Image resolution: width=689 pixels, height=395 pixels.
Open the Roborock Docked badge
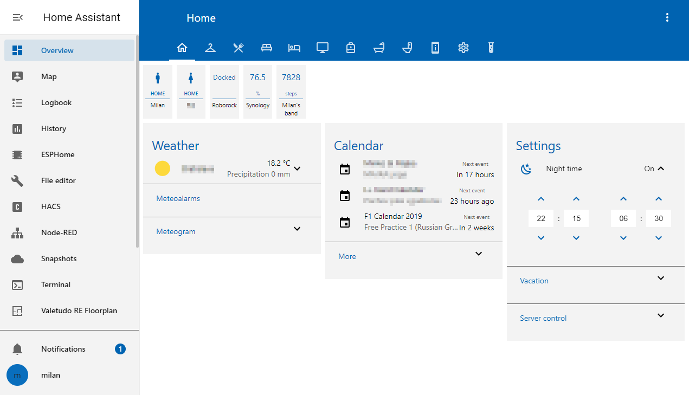[x=224, y=92]
